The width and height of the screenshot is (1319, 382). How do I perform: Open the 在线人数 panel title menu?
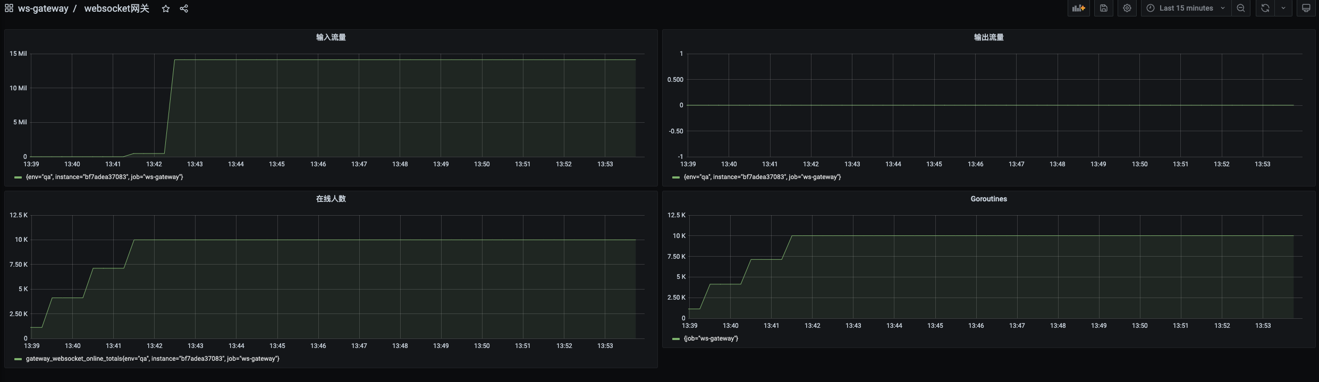(331, 199)
